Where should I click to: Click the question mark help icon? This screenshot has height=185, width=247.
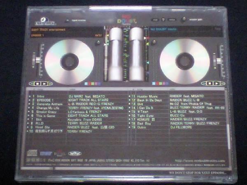[x=163, y=20]
